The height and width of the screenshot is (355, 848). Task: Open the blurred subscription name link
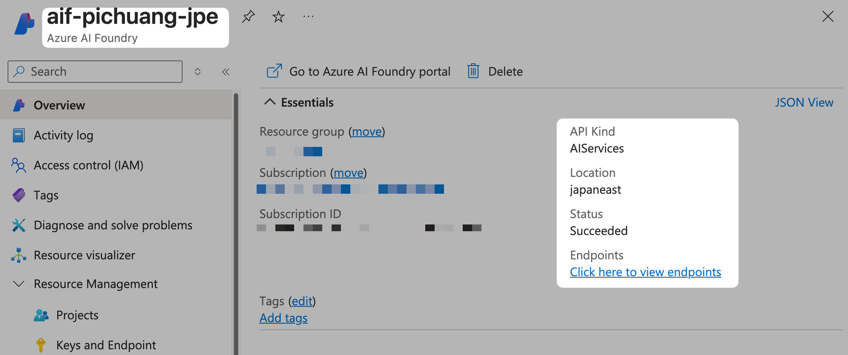[x=350, y=189]
